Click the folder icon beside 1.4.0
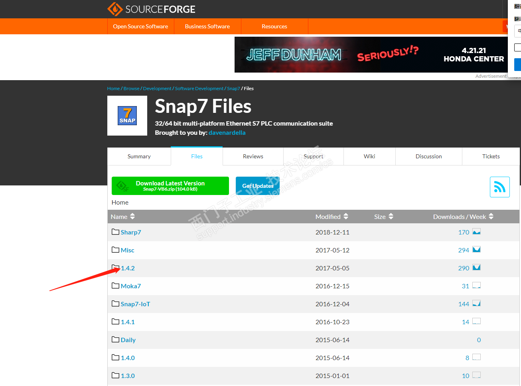The height and width of the screenshot is (386, 521). tap(116, 357)
